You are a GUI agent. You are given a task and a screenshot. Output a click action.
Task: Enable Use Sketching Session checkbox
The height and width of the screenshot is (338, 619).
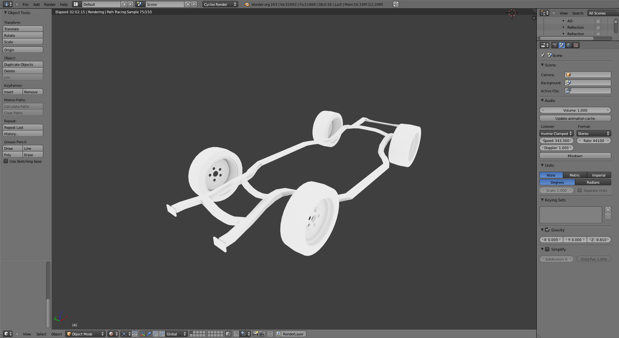coord(6,161)
